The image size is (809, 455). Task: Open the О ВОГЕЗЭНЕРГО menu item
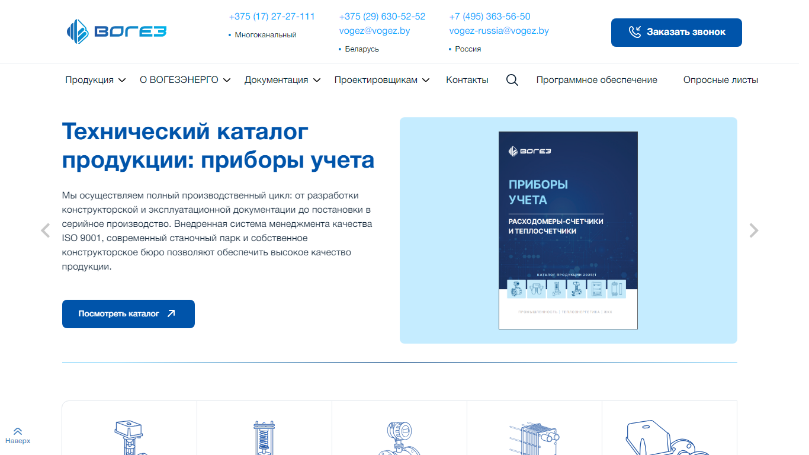(179, 80)
